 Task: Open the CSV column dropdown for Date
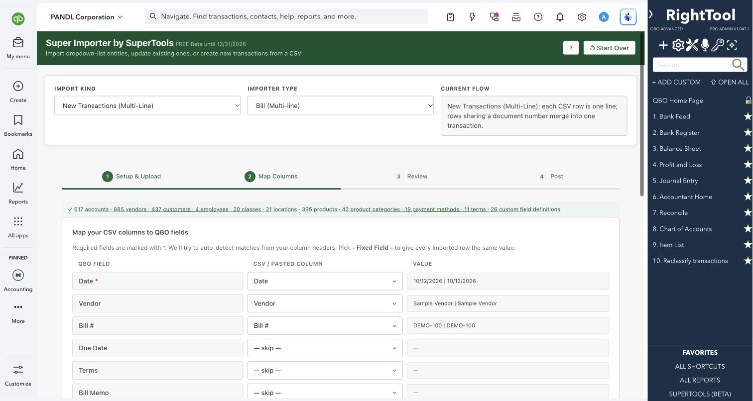[x=325, y=281]
